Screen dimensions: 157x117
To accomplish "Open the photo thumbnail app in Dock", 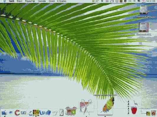I will point(36,113).
